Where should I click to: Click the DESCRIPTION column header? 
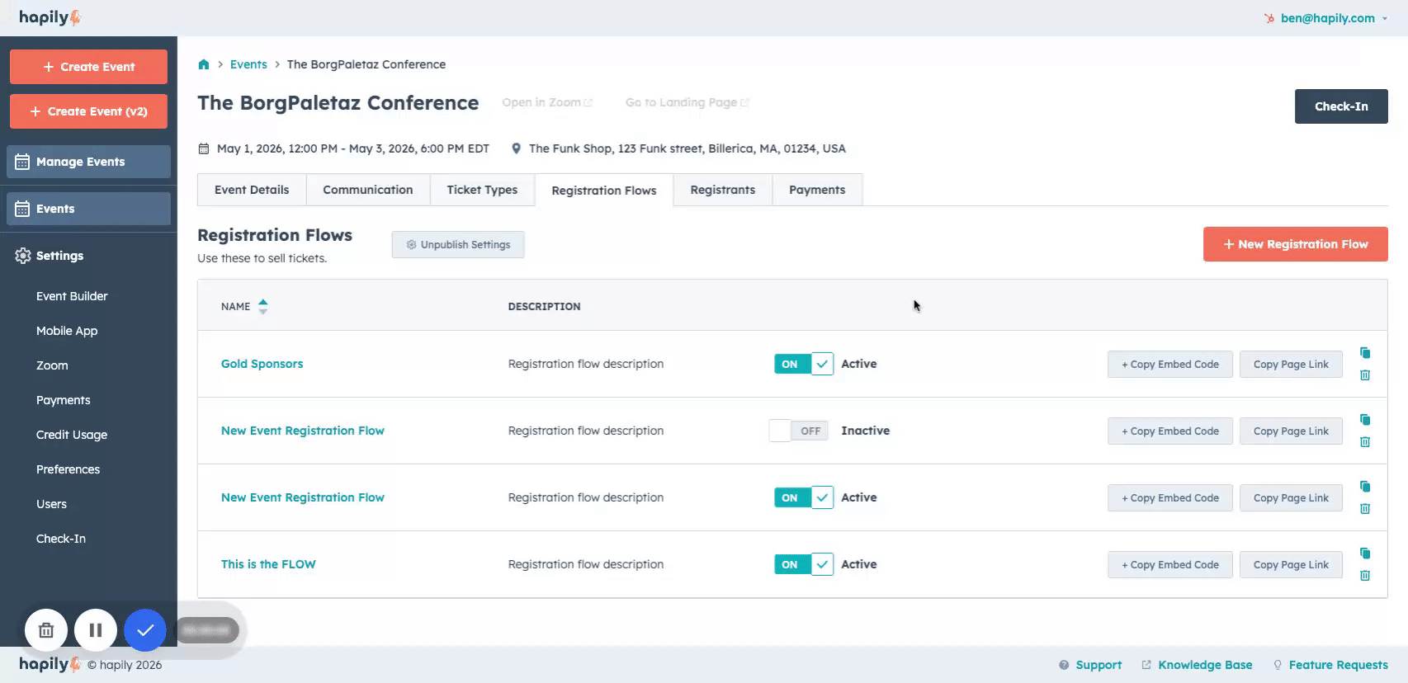pyautogui.click(x=544, y=306)
